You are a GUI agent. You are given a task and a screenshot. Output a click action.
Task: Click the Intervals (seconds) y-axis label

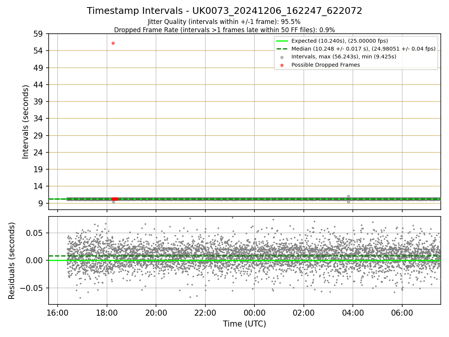tap(25, 122)
